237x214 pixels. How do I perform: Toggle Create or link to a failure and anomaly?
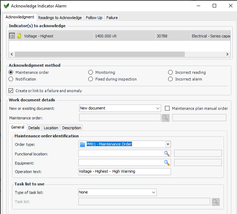pos(11,91)
